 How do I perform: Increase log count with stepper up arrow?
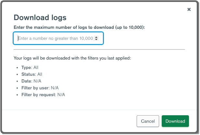(x=96, y=37)
